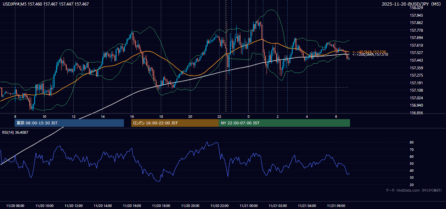
Task: Click price axis value 157.275
Action: (417, 75)
